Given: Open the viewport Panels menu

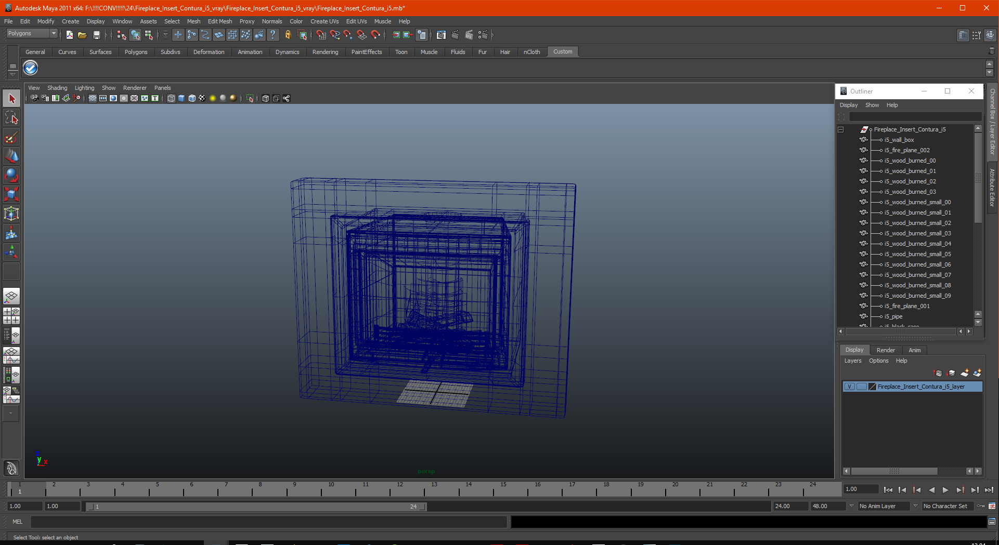Looking at the screenshot, I should tap(162, 88).
